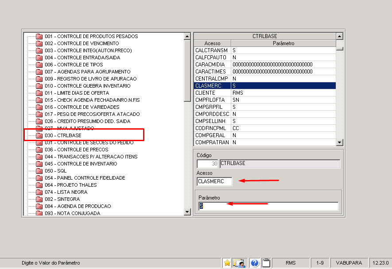Select the CENTRALCMP row

click(265, 79)
